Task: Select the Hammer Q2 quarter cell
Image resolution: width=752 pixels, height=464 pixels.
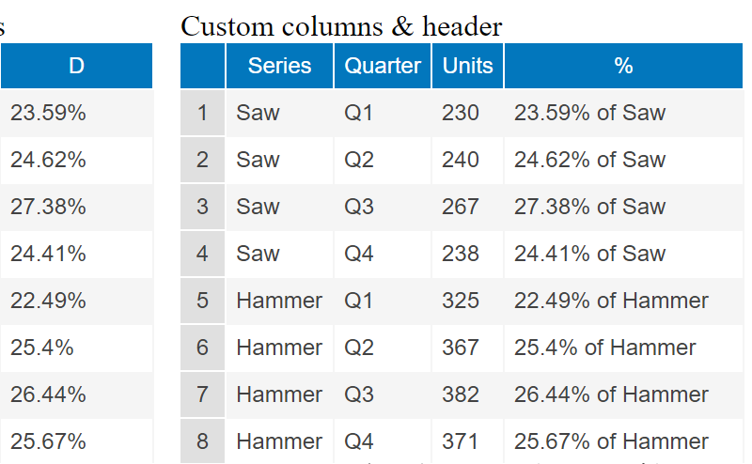Action: 359,348
